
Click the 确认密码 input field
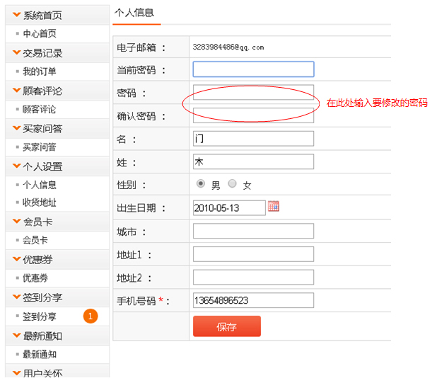(x=253, y=115)
